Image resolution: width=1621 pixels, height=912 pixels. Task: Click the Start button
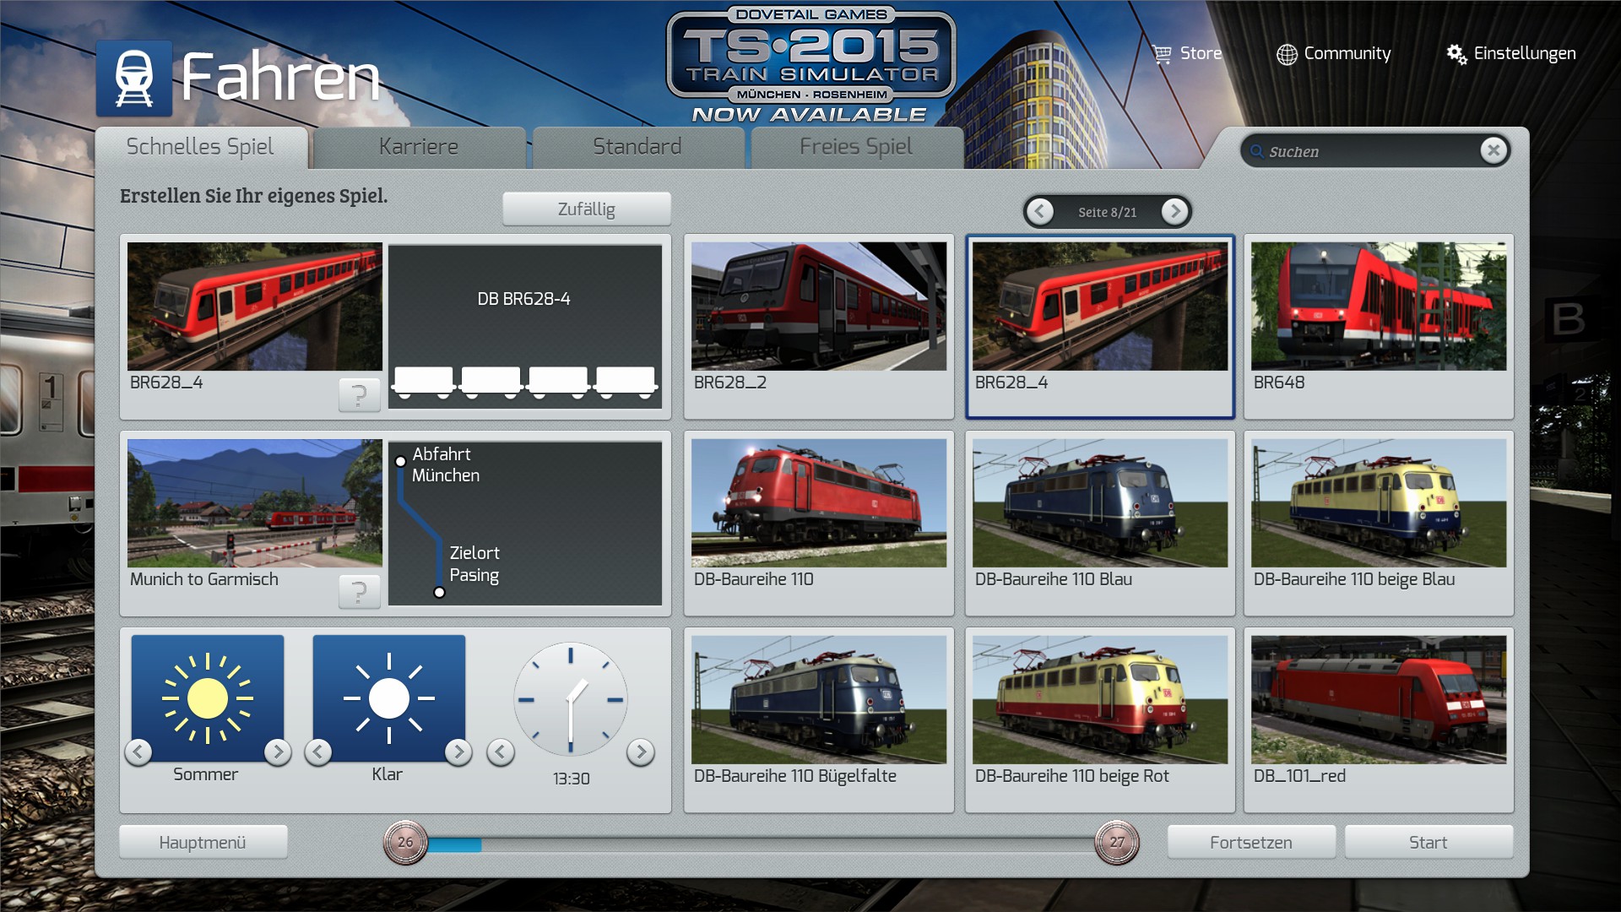coord(1428,842)
